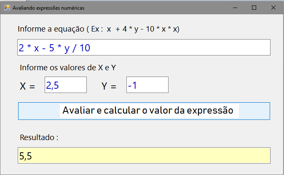The image size is (284, 175).
Task: Click the application icon in the title bar
Action: click(x=7, y=8)
